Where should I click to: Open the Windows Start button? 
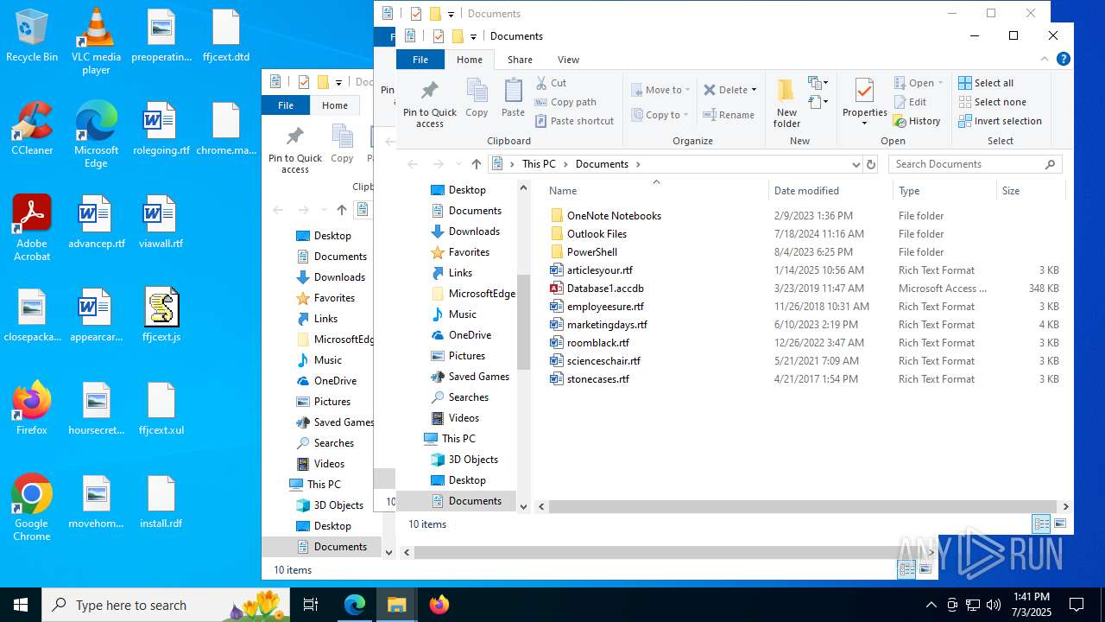21,605
